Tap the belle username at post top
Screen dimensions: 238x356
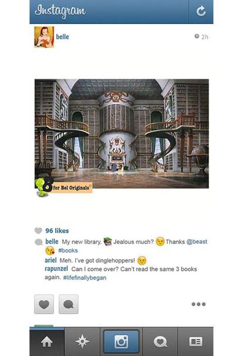(62, 37)
